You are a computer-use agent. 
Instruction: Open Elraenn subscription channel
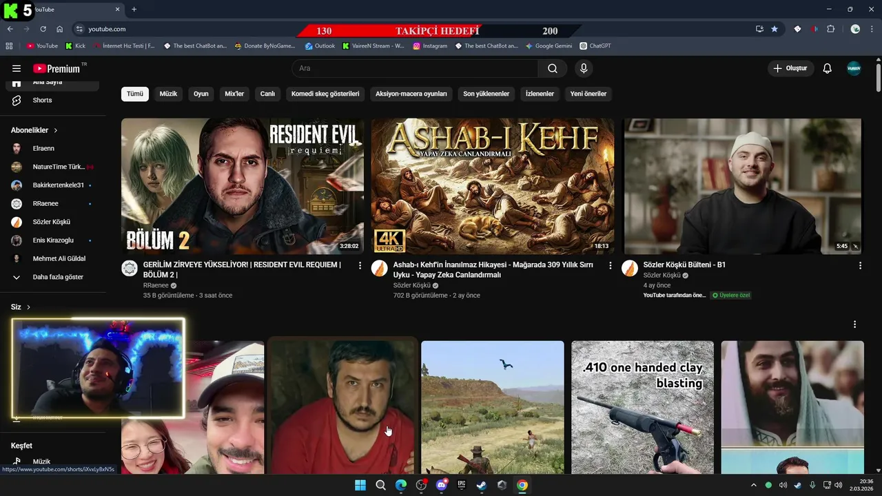click(52, 148)
